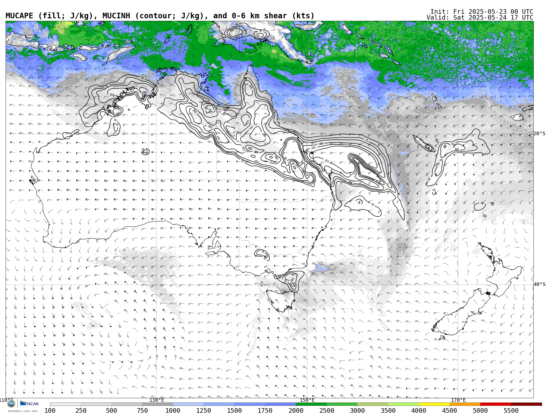Pick the olive green 3000–3500 colorbar swatch
This screenshot has width=550, height=414.
tap(373, 404)
